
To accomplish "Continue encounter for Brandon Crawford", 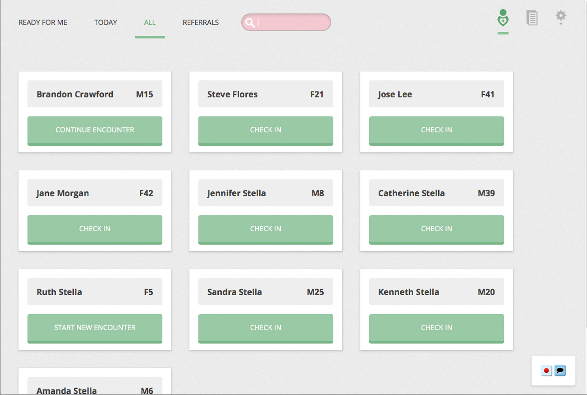I will (95, 130).
